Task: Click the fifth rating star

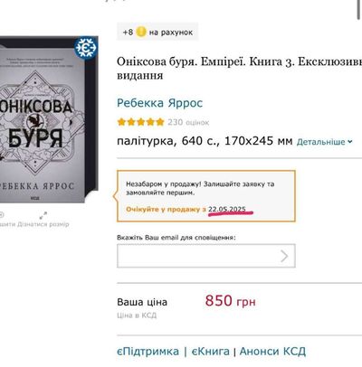Action: (160, 122)
